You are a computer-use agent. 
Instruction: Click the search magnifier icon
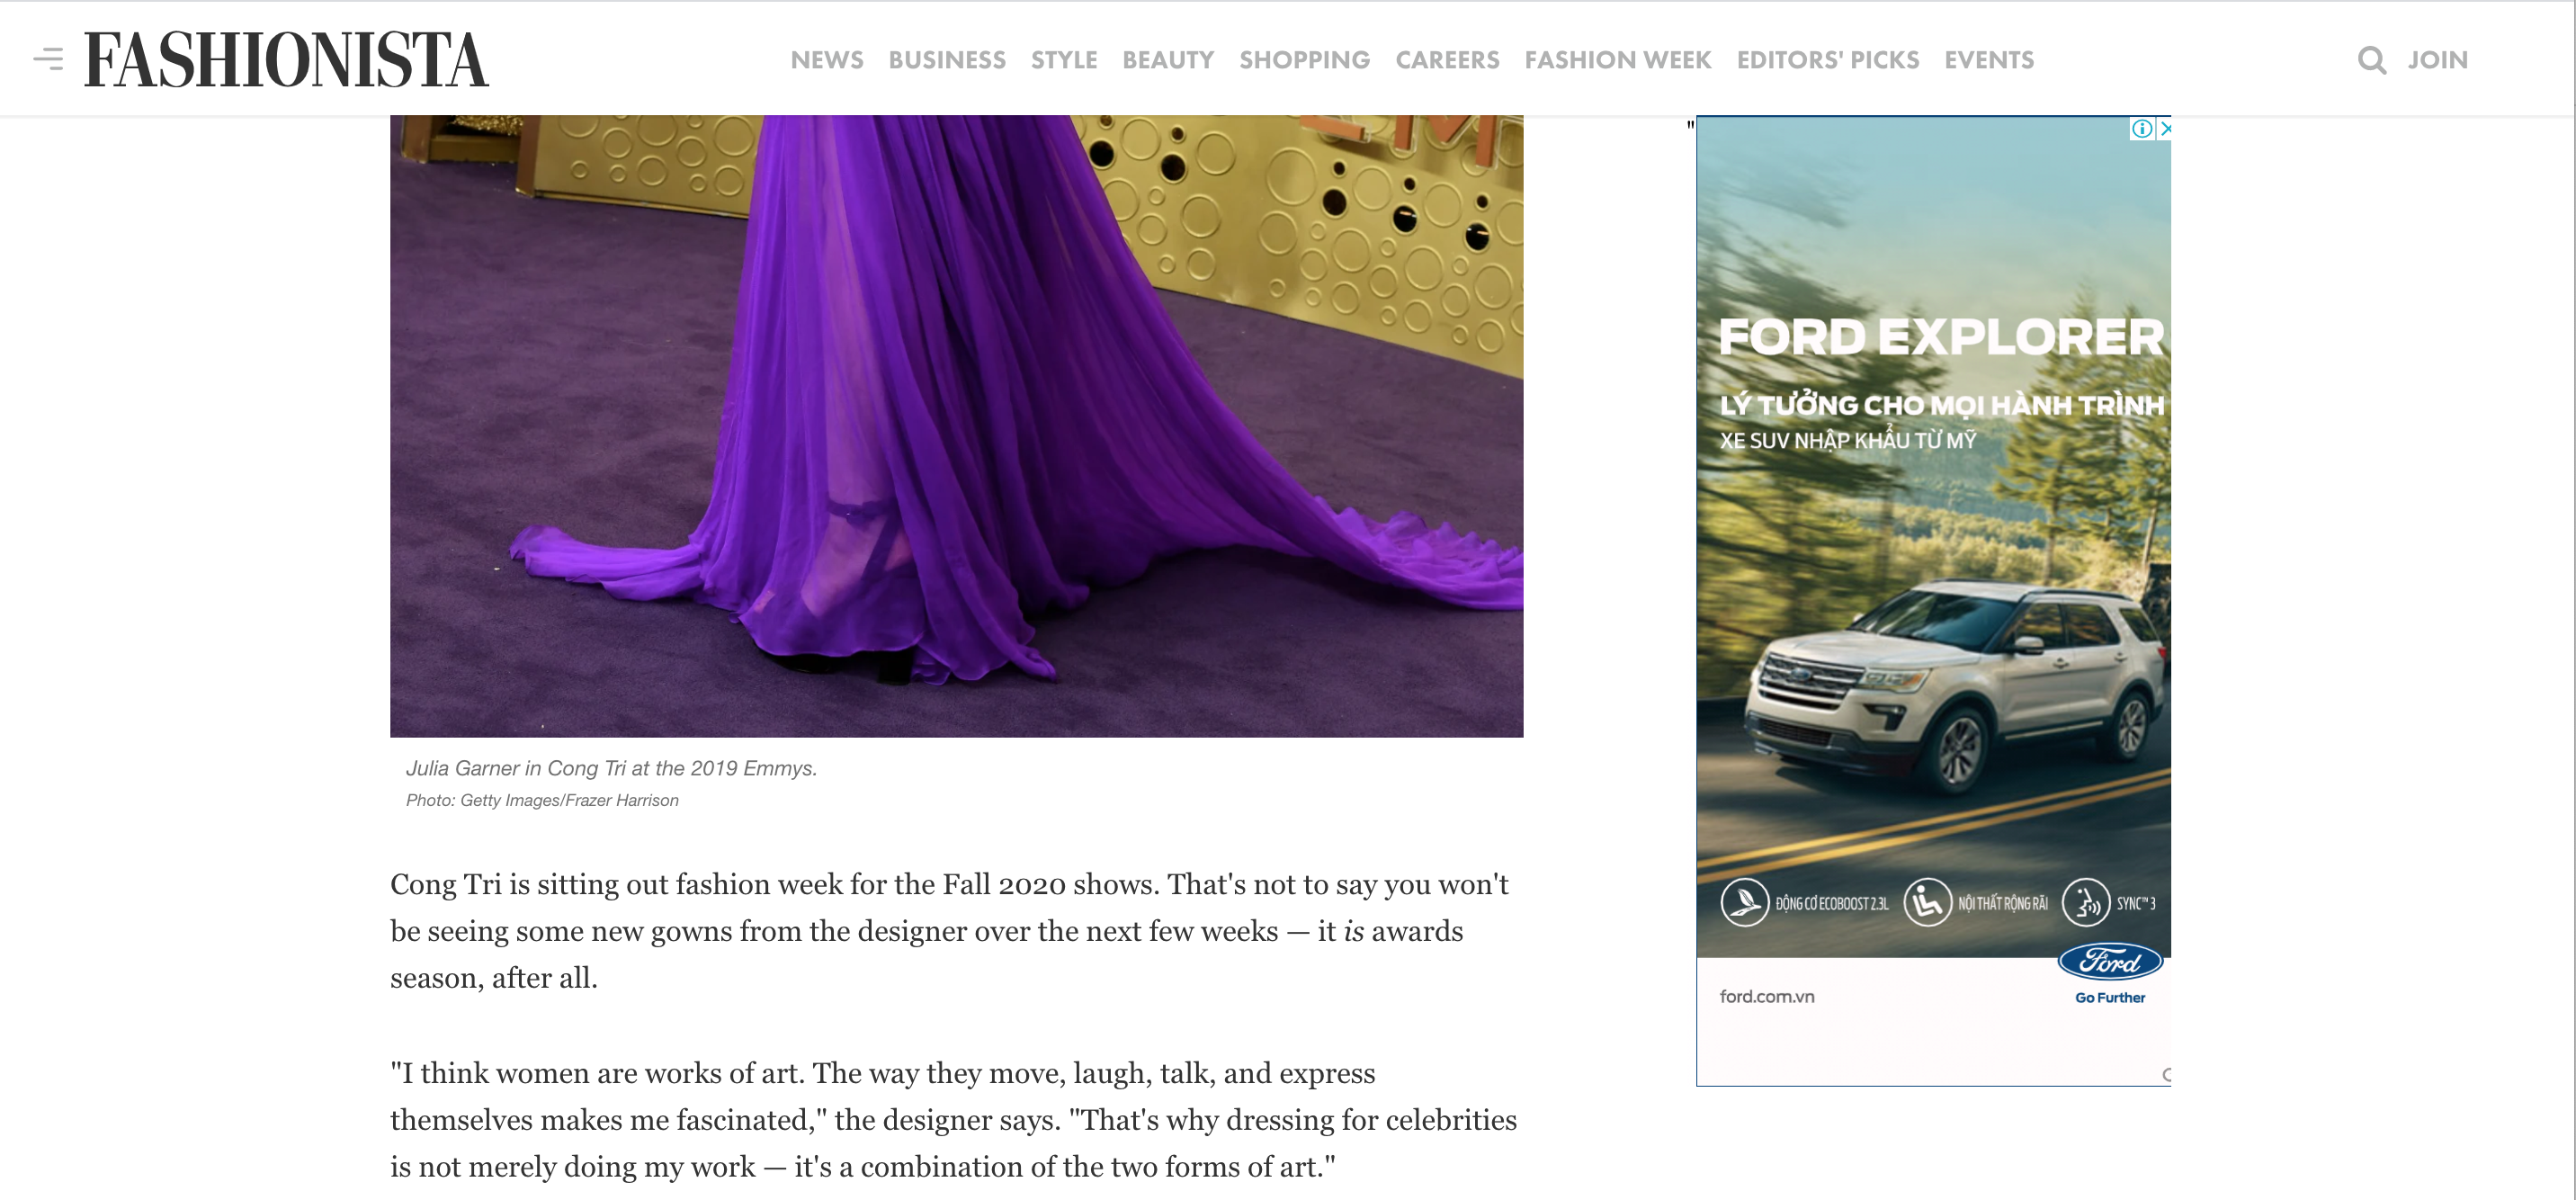[x=2371, y=60]
